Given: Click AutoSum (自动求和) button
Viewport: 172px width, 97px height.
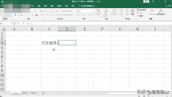Looking at the screenshot, I should click(141, 10).
